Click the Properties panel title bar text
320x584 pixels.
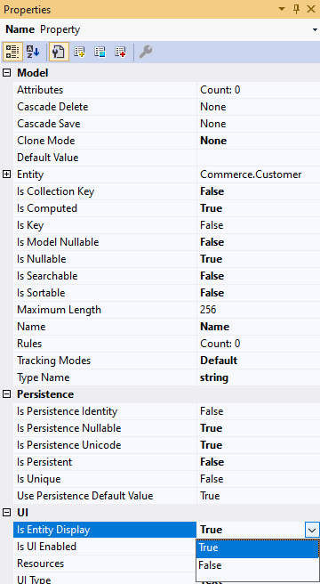(28, 9)
